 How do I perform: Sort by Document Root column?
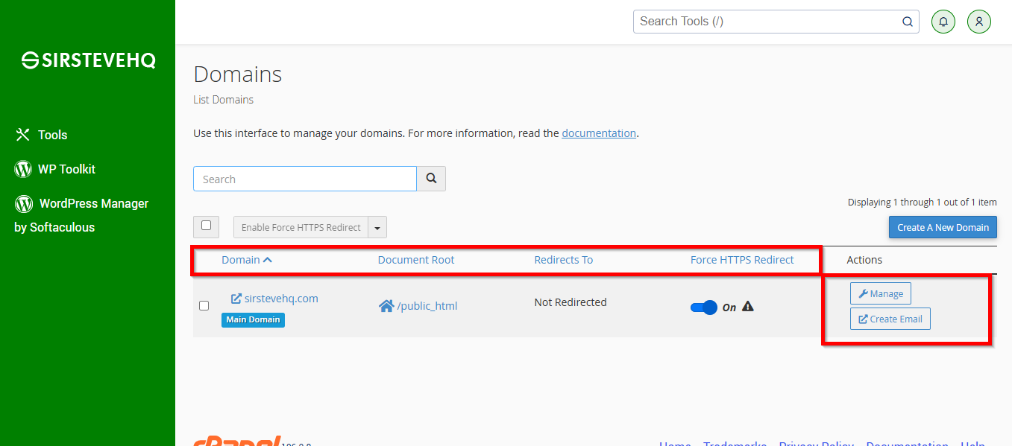(416, 260)
